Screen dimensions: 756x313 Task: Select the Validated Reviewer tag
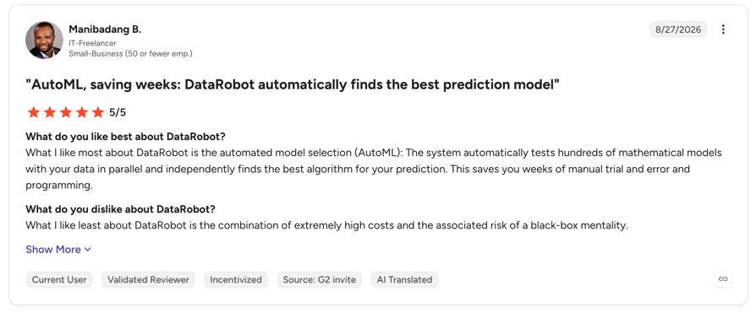pyautogui.click(x=148, y=279)
